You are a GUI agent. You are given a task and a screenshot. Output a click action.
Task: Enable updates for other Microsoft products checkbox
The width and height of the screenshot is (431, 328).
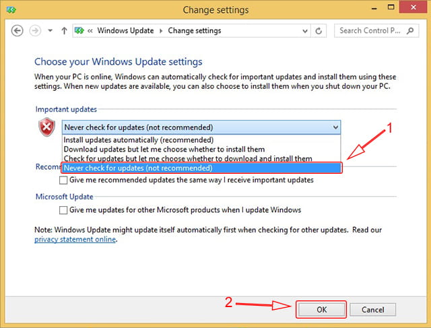tap(63, 210)
